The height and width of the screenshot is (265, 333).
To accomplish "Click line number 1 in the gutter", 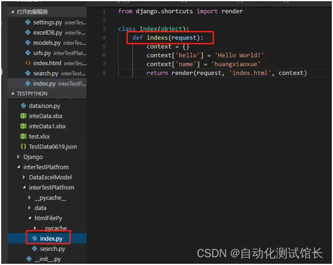I will click(x=104, y=11).
